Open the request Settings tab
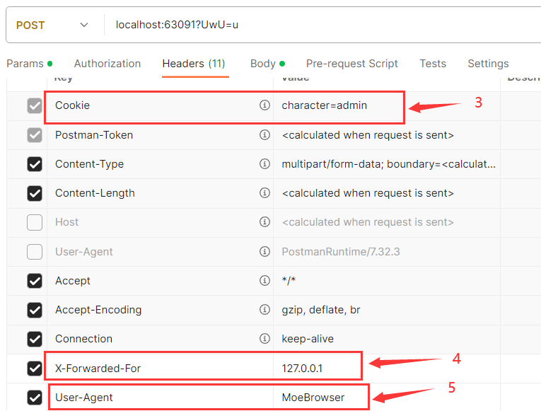The image size is (541, 411). pyautogui.click(x=488, y=64)
